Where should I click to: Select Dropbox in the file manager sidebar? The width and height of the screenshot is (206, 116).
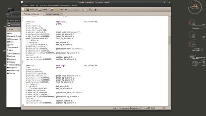[12, 68]
